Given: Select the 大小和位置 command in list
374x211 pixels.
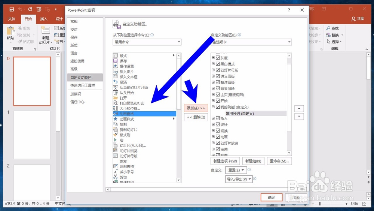Looking at the screenshot, I should click(x=144, y=108).
